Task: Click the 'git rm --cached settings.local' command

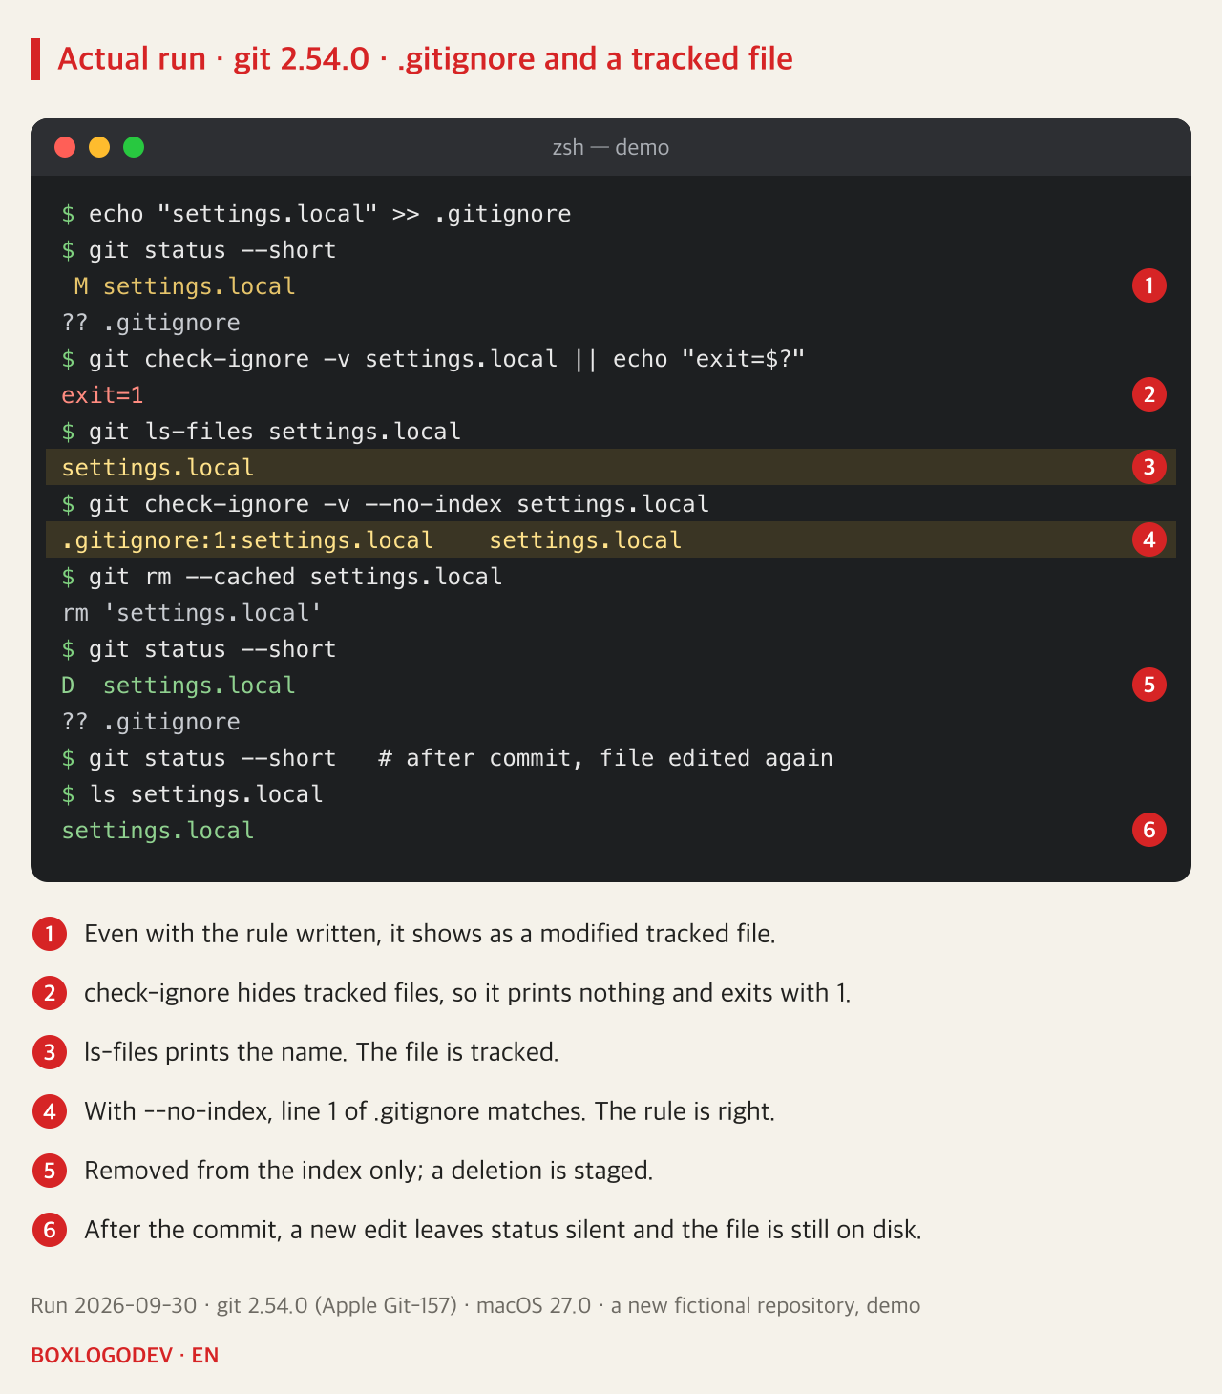Action: (283, 577)
